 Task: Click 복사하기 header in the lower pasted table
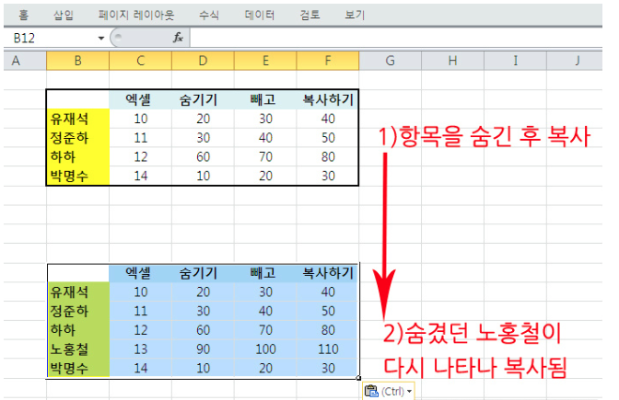coord(328,273)
